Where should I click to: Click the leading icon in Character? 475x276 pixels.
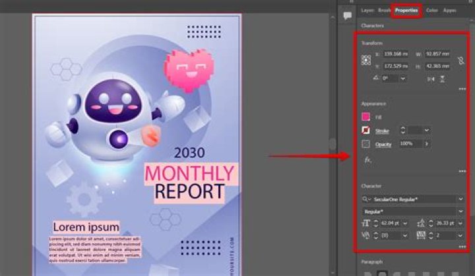click(421, 223)
